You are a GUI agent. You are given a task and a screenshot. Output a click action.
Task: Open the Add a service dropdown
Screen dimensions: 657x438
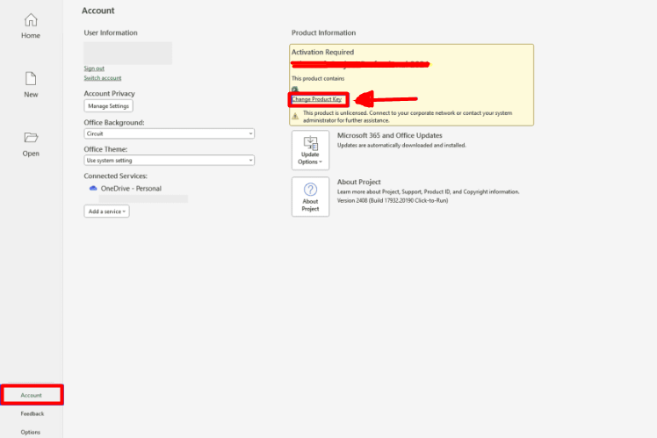point(106,212)
